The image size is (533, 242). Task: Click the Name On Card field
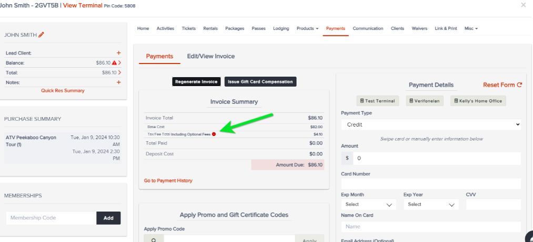(431, 226)
